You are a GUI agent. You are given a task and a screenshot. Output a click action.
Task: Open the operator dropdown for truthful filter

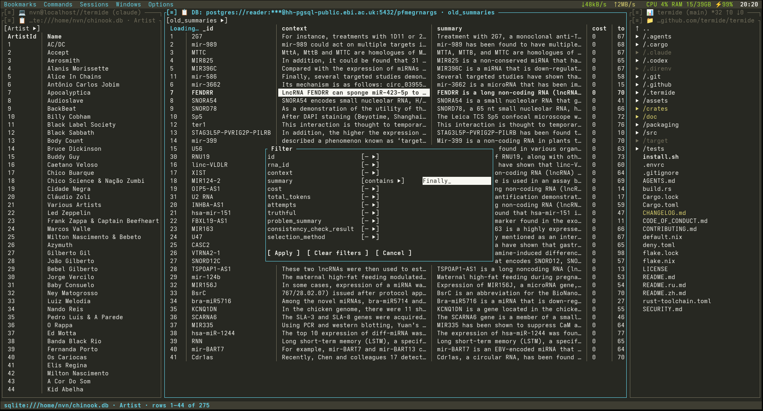tap(370, 213)
